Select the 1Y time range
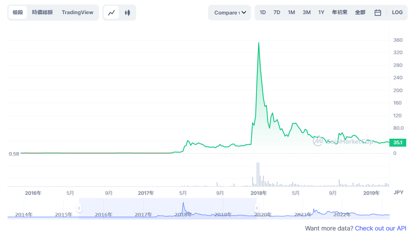 click(321, 12)
